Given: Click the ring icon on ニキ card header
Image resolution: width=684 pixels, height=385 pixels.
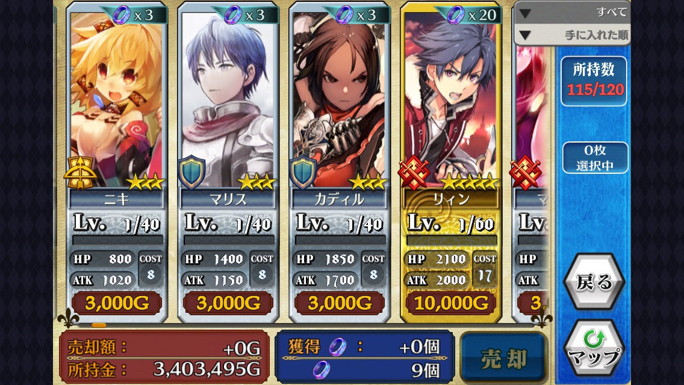Looking at the screenshot, I should click(121, 15).
